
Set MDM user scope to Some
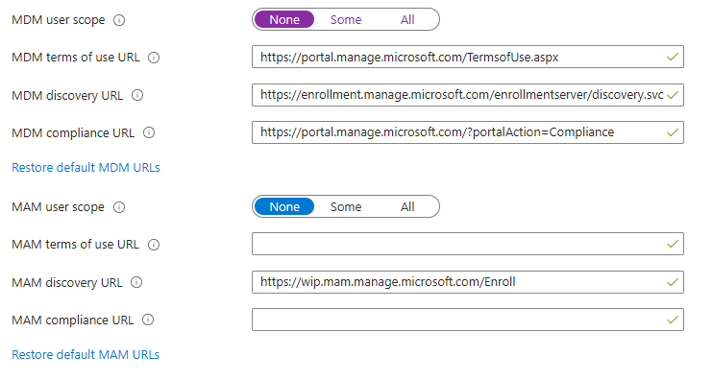click(x=346, y=19)
